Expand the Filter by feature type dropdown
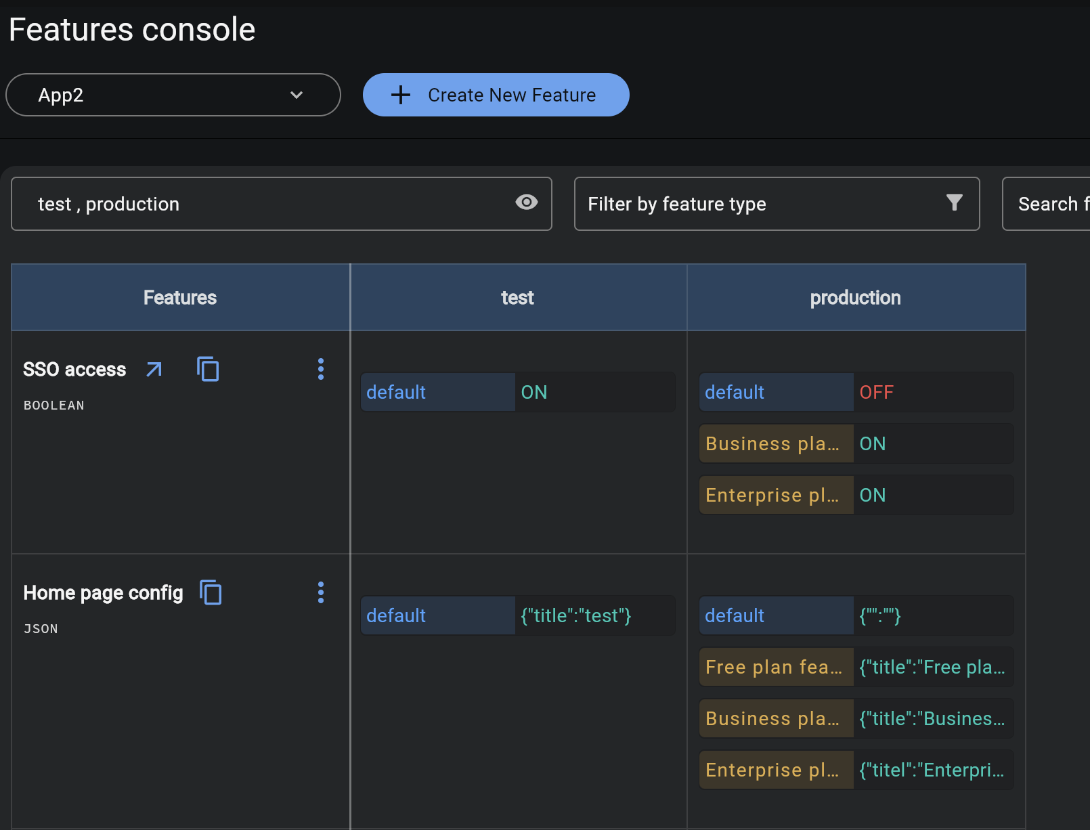Viewport: 1090px width, 830px height. pos(777,204)
